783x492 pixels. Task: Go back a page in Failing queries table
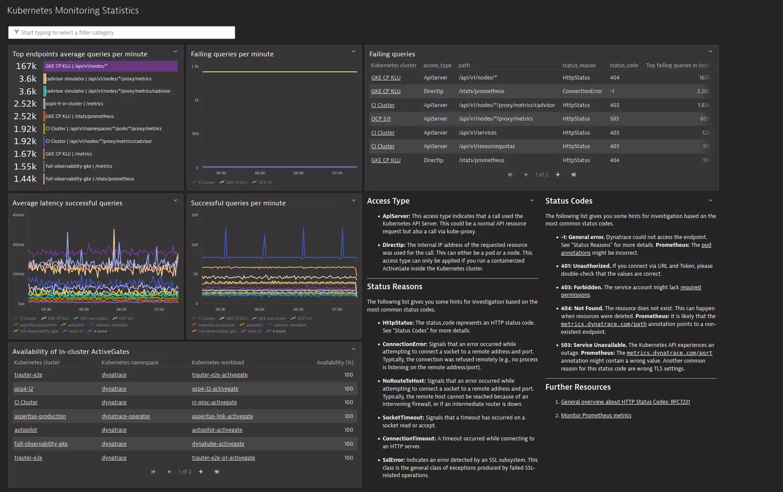tap(526, 174)
